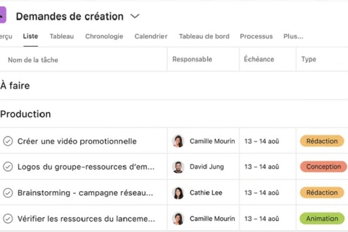Expand the Plus... tab menu

pos(293,36)
